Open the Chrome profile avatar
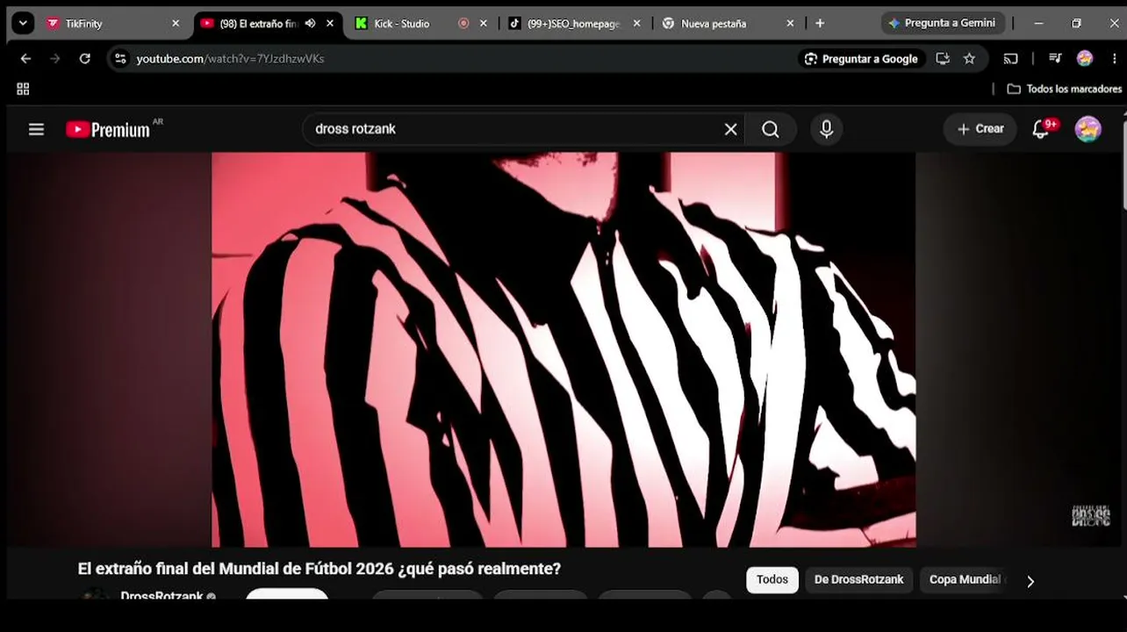The width and height of the screenshot is (1127, 632). [x=1085, y=59]
